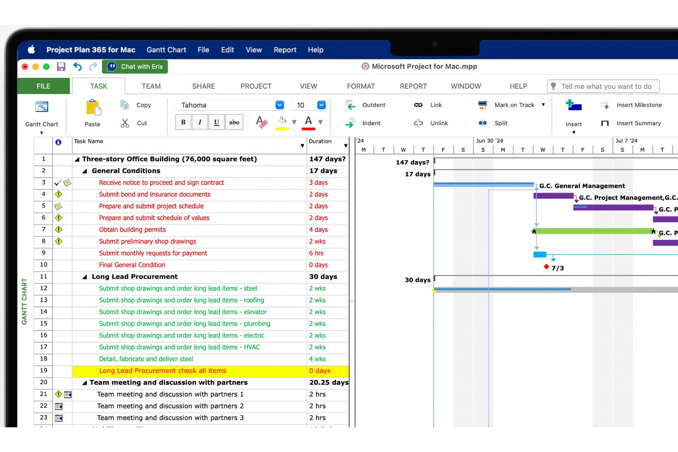678x452 pixels.
Task: Click the Insert Milestone icon
Action: tap(605, 105)
